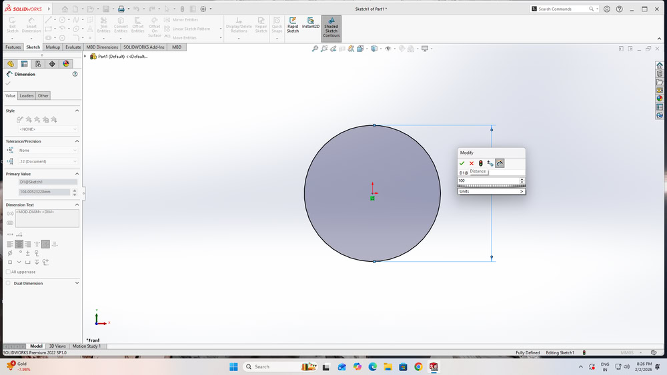Open the Options gear icon
This screenshot has width=667, height=375.
(x=203, y=9)
